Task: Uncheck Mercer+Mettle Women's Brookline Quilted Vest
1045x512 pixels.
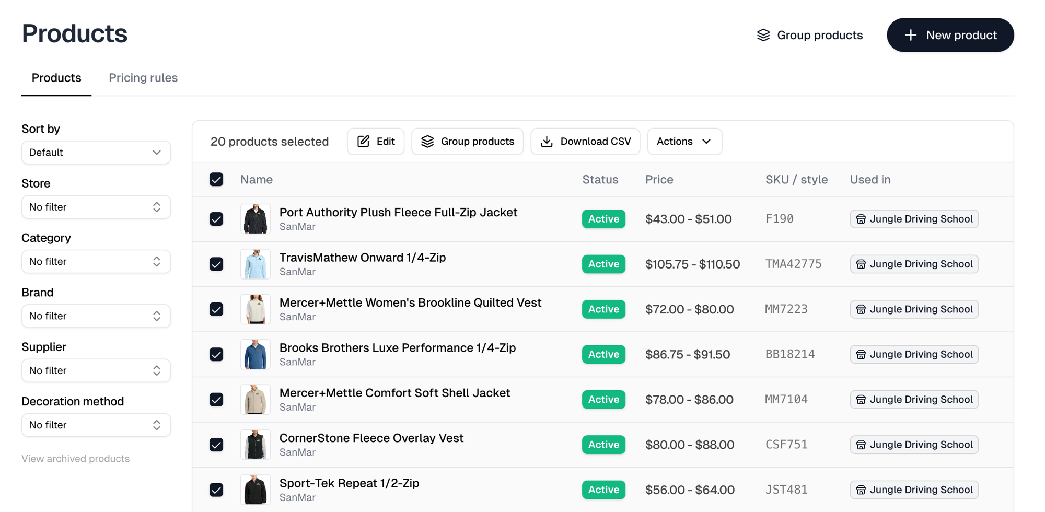Action: click(216, 309)
